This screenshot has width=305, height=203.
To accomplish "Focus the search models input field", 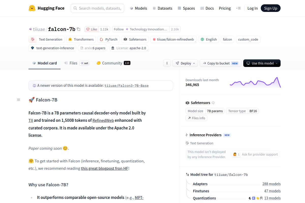I will (x=97, y=8).
